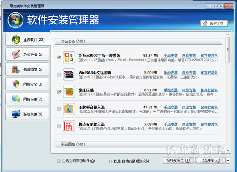Check the WinRAR中文注册版 checkbox

[x=59, y=74]
